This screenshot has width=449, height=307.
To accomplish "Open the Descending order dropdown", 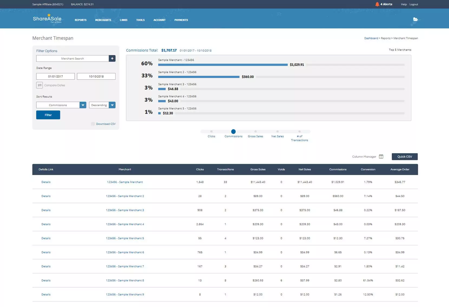I will 112,105.
